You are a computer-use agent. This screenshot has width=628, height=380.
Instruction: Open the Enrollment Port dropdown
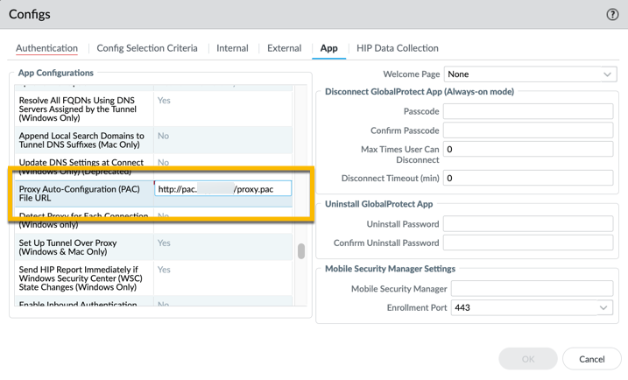click(531, 308)
